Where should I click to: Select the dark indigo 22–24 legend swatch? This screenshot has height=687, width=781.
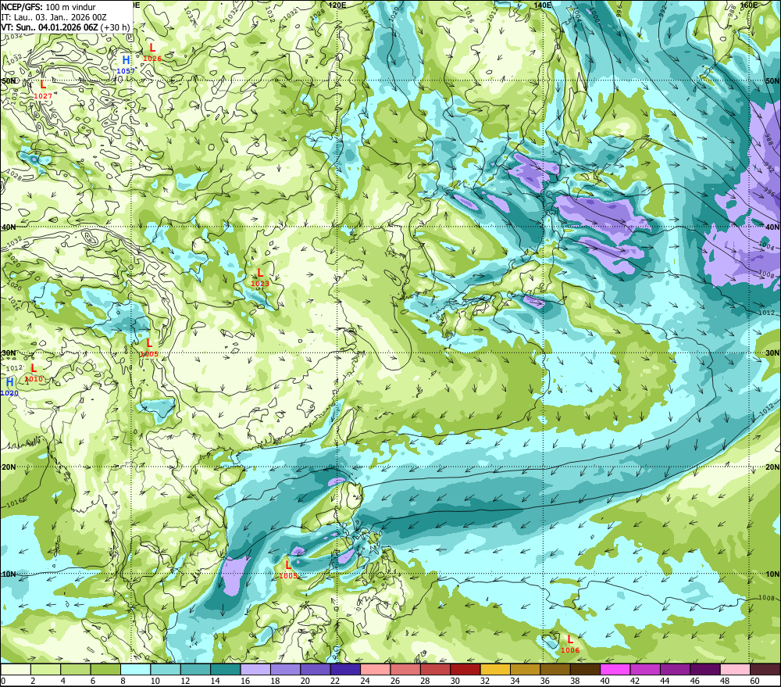pos(346,669)
